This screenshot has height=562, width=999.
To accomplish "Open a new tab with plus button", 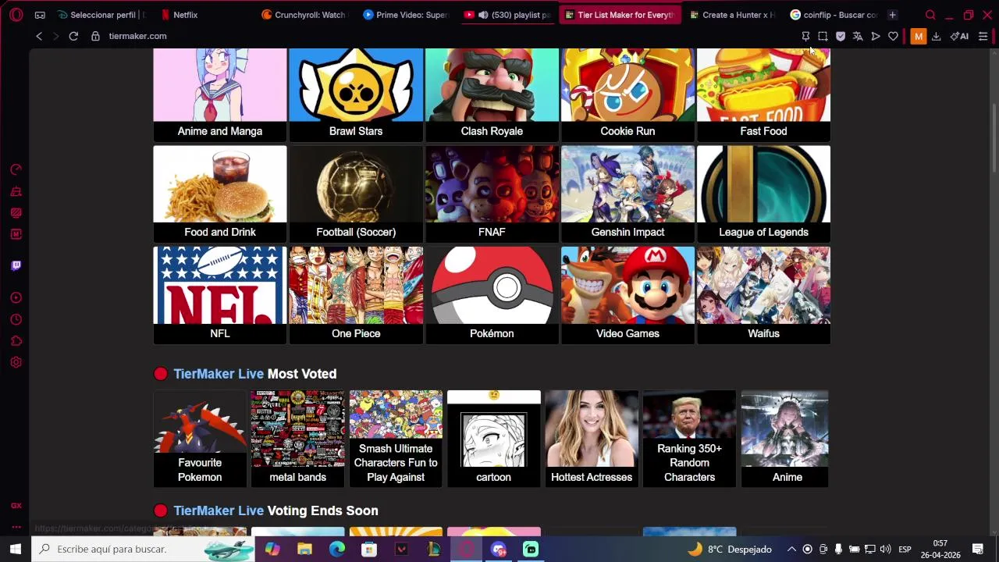I will (x=892, y=15).
